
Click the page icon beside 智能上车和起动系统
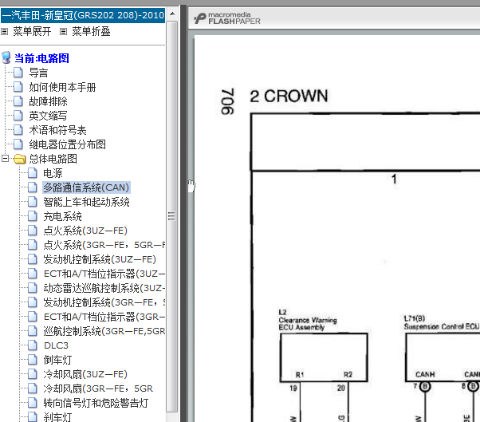[x=33, y=202]
